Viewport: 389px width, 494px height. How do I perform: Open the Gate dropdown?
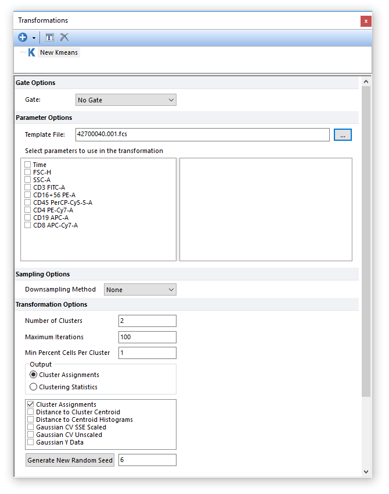pos(126,100)
